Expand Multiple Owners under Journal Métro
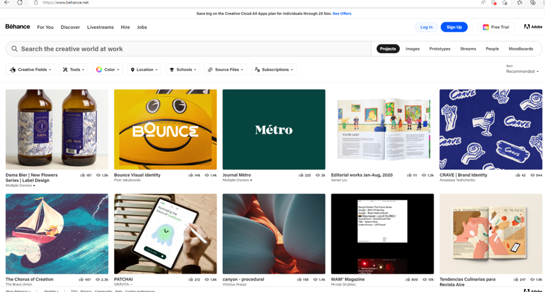550x292 pixels. click(237, 180)
